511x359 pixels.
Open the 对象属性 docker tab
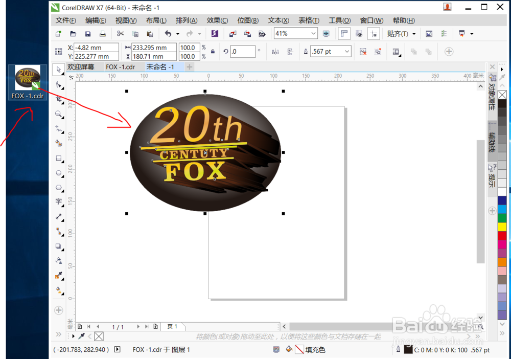click(x=492, y=93)
